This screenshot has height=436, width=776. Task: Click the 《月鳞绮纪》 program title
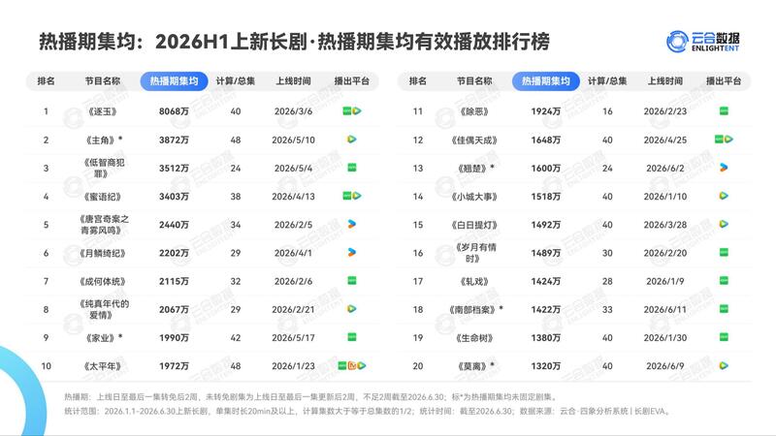[x=103, y=253]
